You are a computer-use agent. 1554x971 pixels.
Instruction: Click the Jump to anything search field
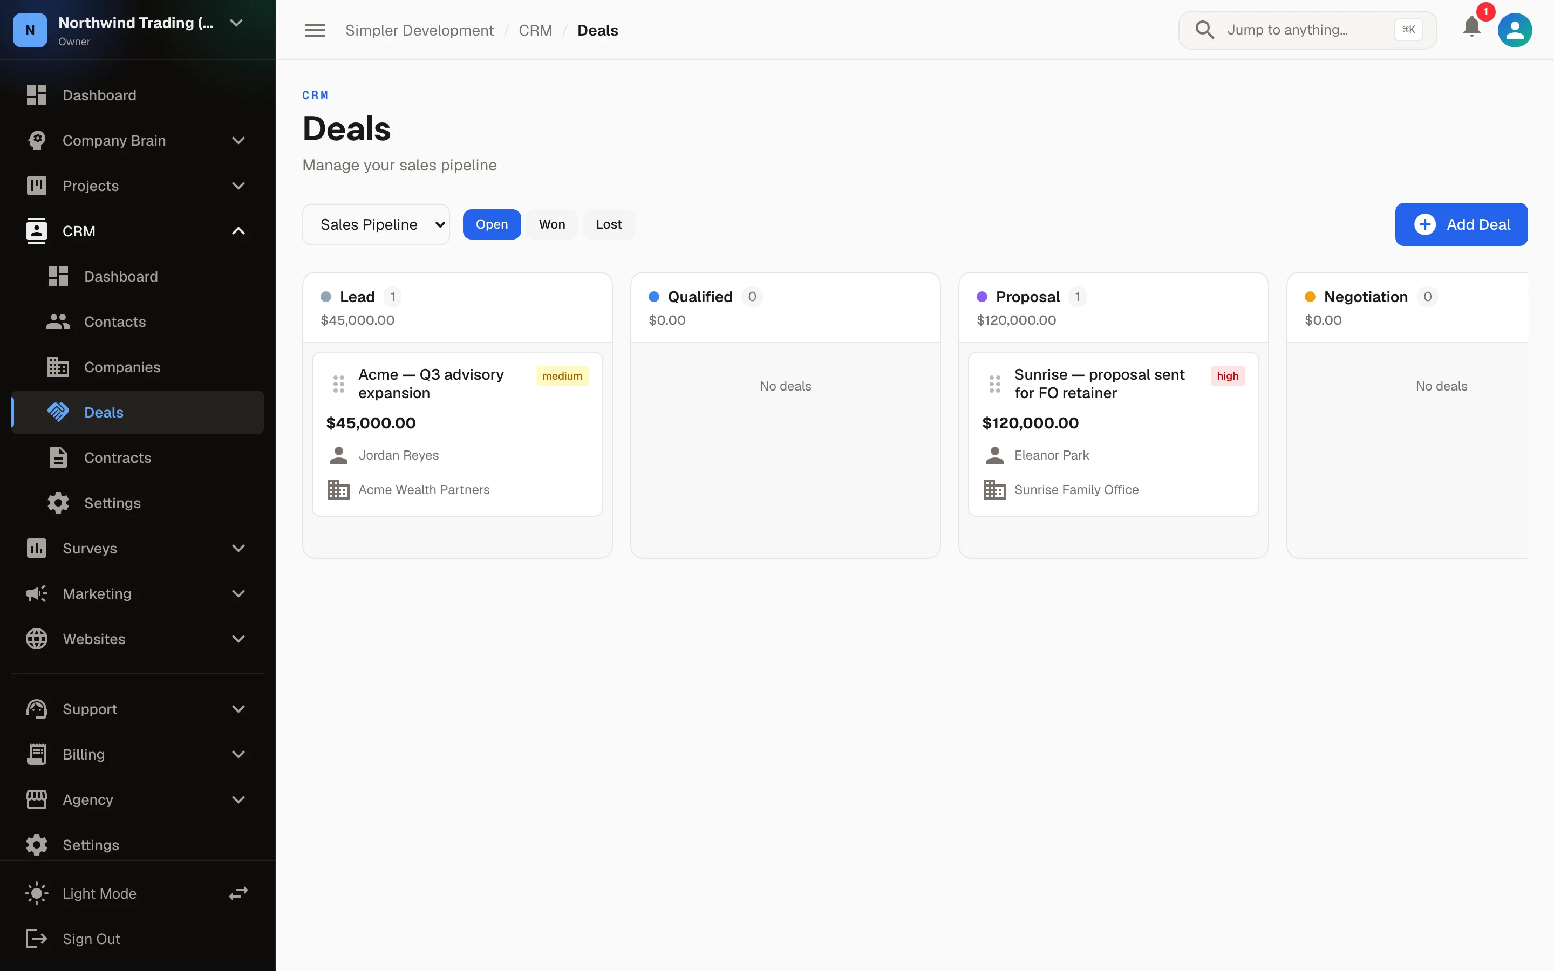coord(1307,30)
